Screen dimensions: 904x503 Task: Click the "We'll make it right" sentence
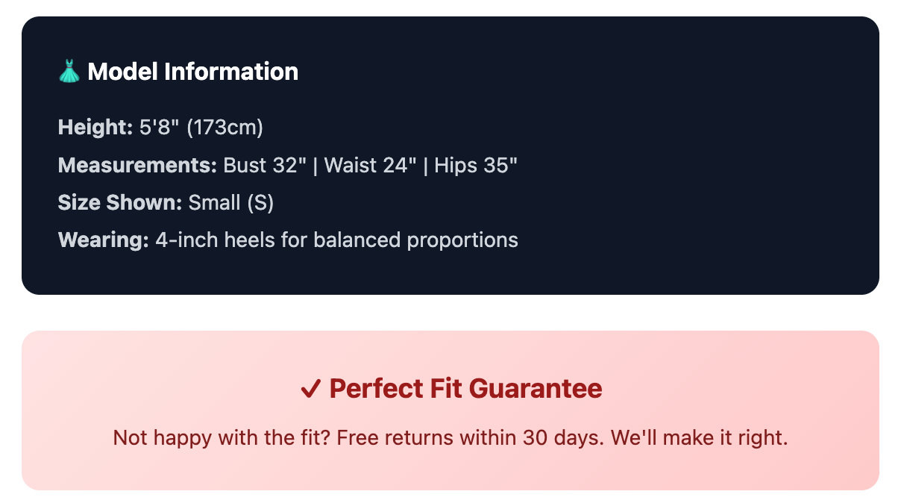click(x=698, y=437)
